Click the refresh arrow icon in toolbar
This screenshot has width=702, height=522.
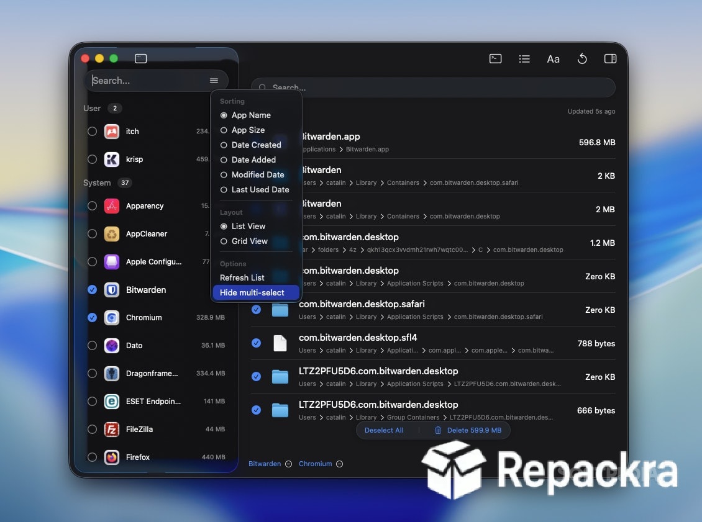pos(582,58)
